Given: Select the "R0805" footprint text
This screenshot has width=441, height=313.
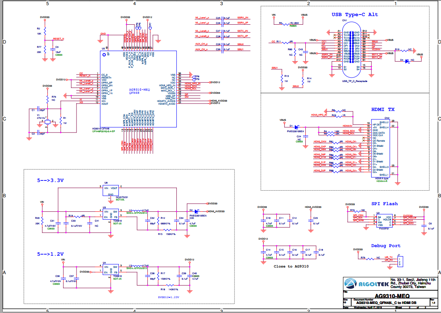Looking at the screenshot, I should tap(293, 26).
